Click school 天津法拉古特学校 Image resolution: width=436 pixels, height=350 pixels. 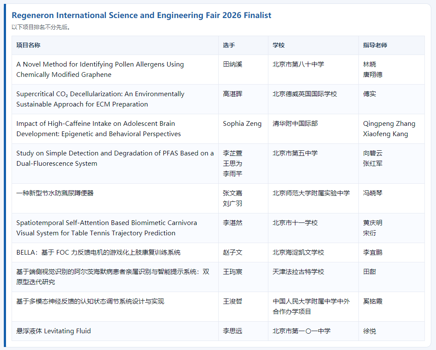298,272
